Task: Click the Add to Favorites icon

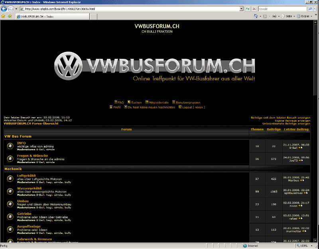Action: [10, 16]
